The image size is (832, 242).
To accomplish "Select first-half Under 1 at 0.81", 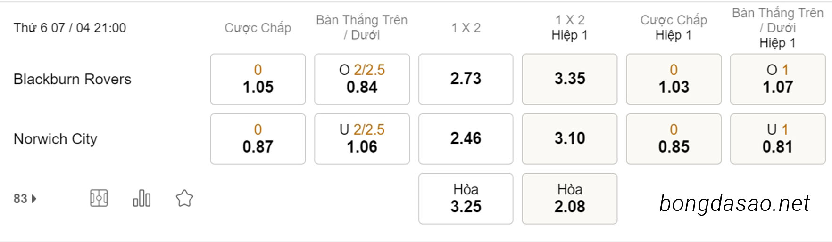I will tap(778, 139).
